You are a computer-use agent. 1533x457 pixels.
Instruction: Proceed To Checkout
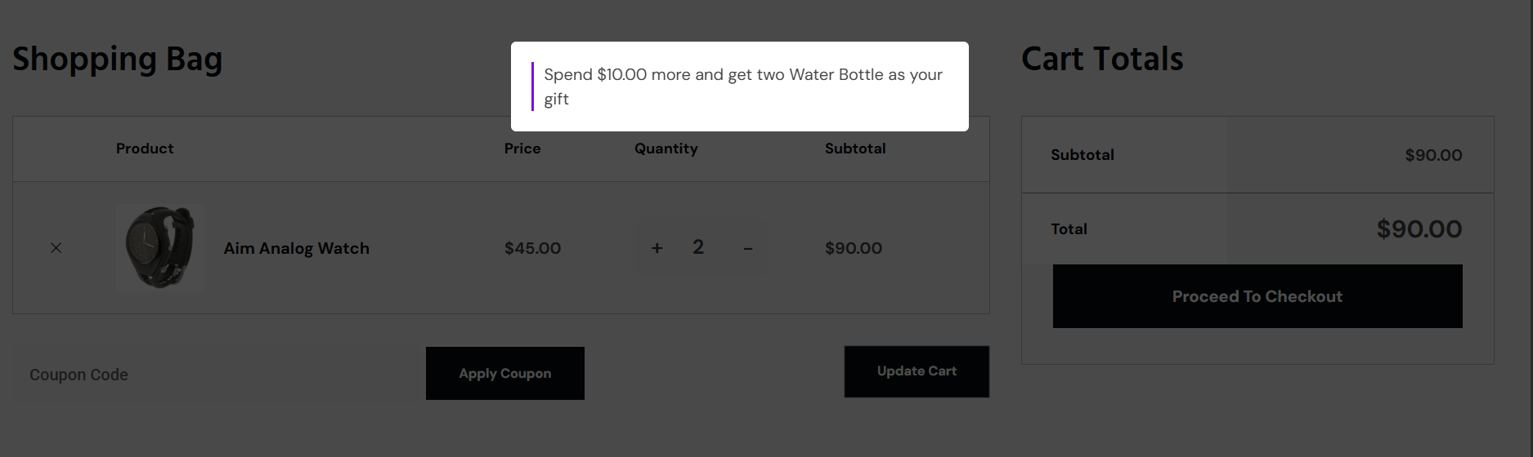pyautogui.click(x=1257, y=296)
